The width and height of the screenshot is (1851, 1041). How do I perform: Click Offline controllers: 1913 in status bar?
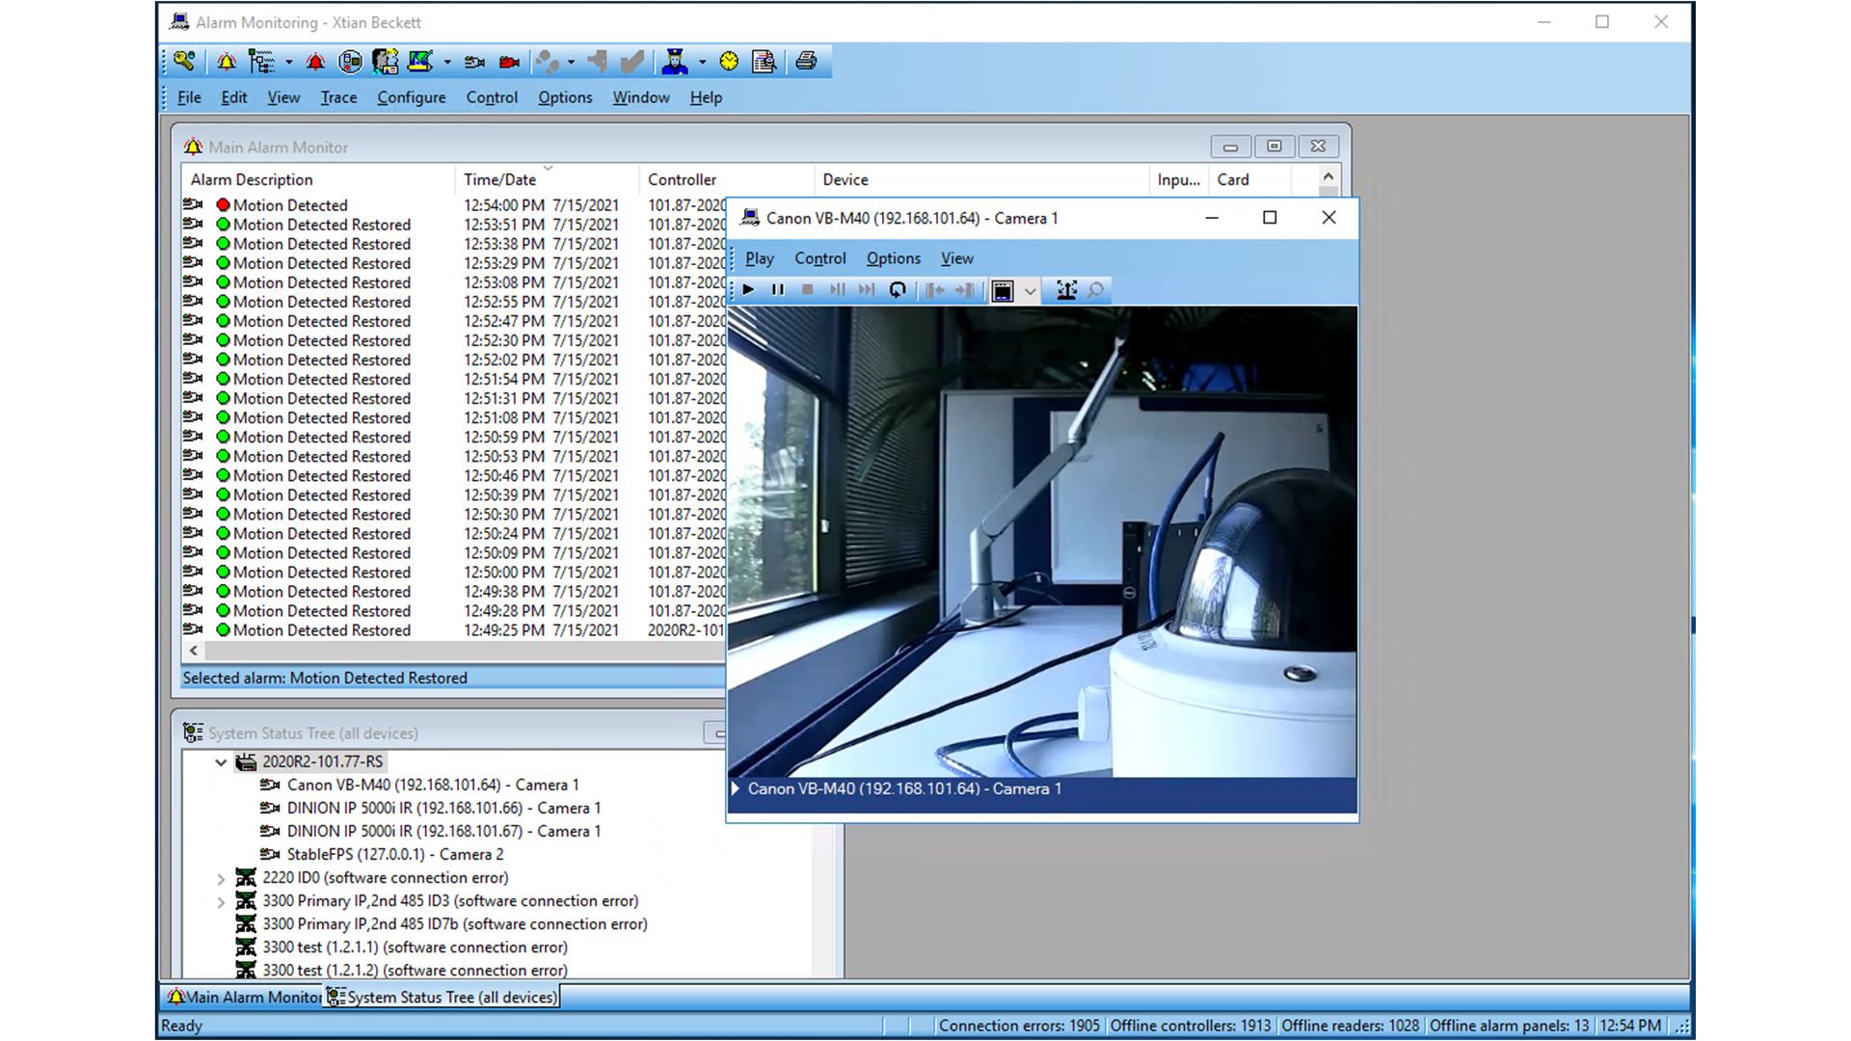pyautogui.click(x=1190, y=1026)
